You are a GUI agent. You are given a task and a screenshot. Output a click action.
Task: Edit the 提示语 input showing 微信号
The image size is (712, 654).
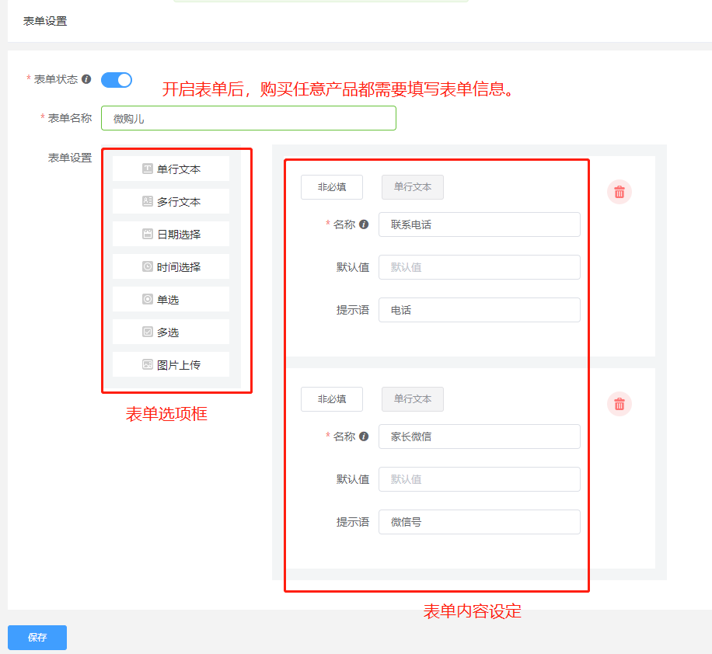point(480,521)
